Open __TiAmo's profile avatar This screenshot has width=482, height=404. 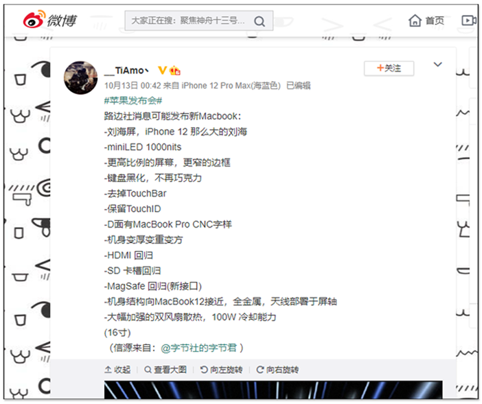(x=80, y=78)
